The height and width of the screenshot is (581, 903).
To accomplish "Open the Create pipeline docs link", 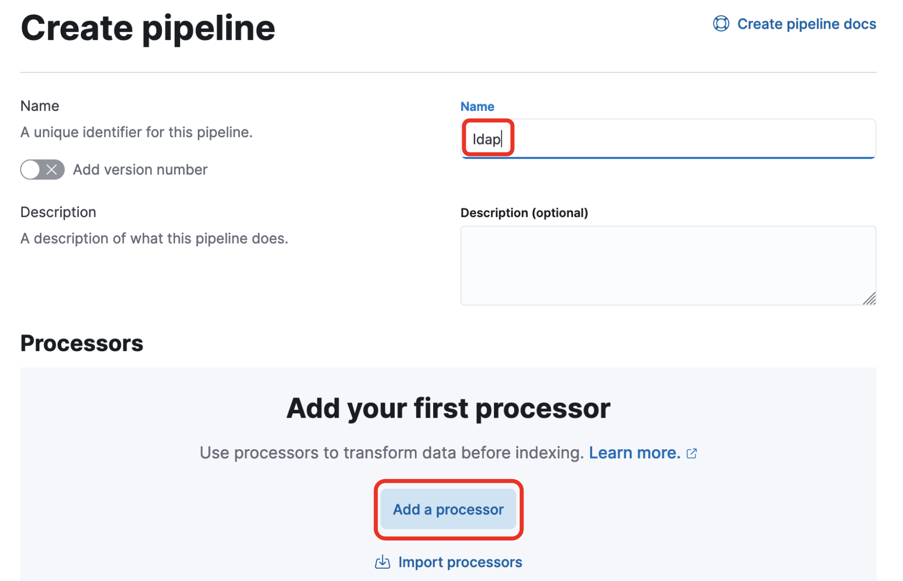I will (806, 24).
